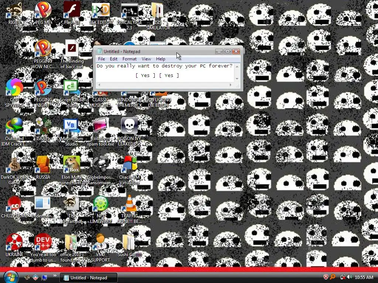Image resolution: width=378 pixels, height=283 pixels.
Task: Click the Notepad vertical scrollbar up arrow
Action: point(237,66)
